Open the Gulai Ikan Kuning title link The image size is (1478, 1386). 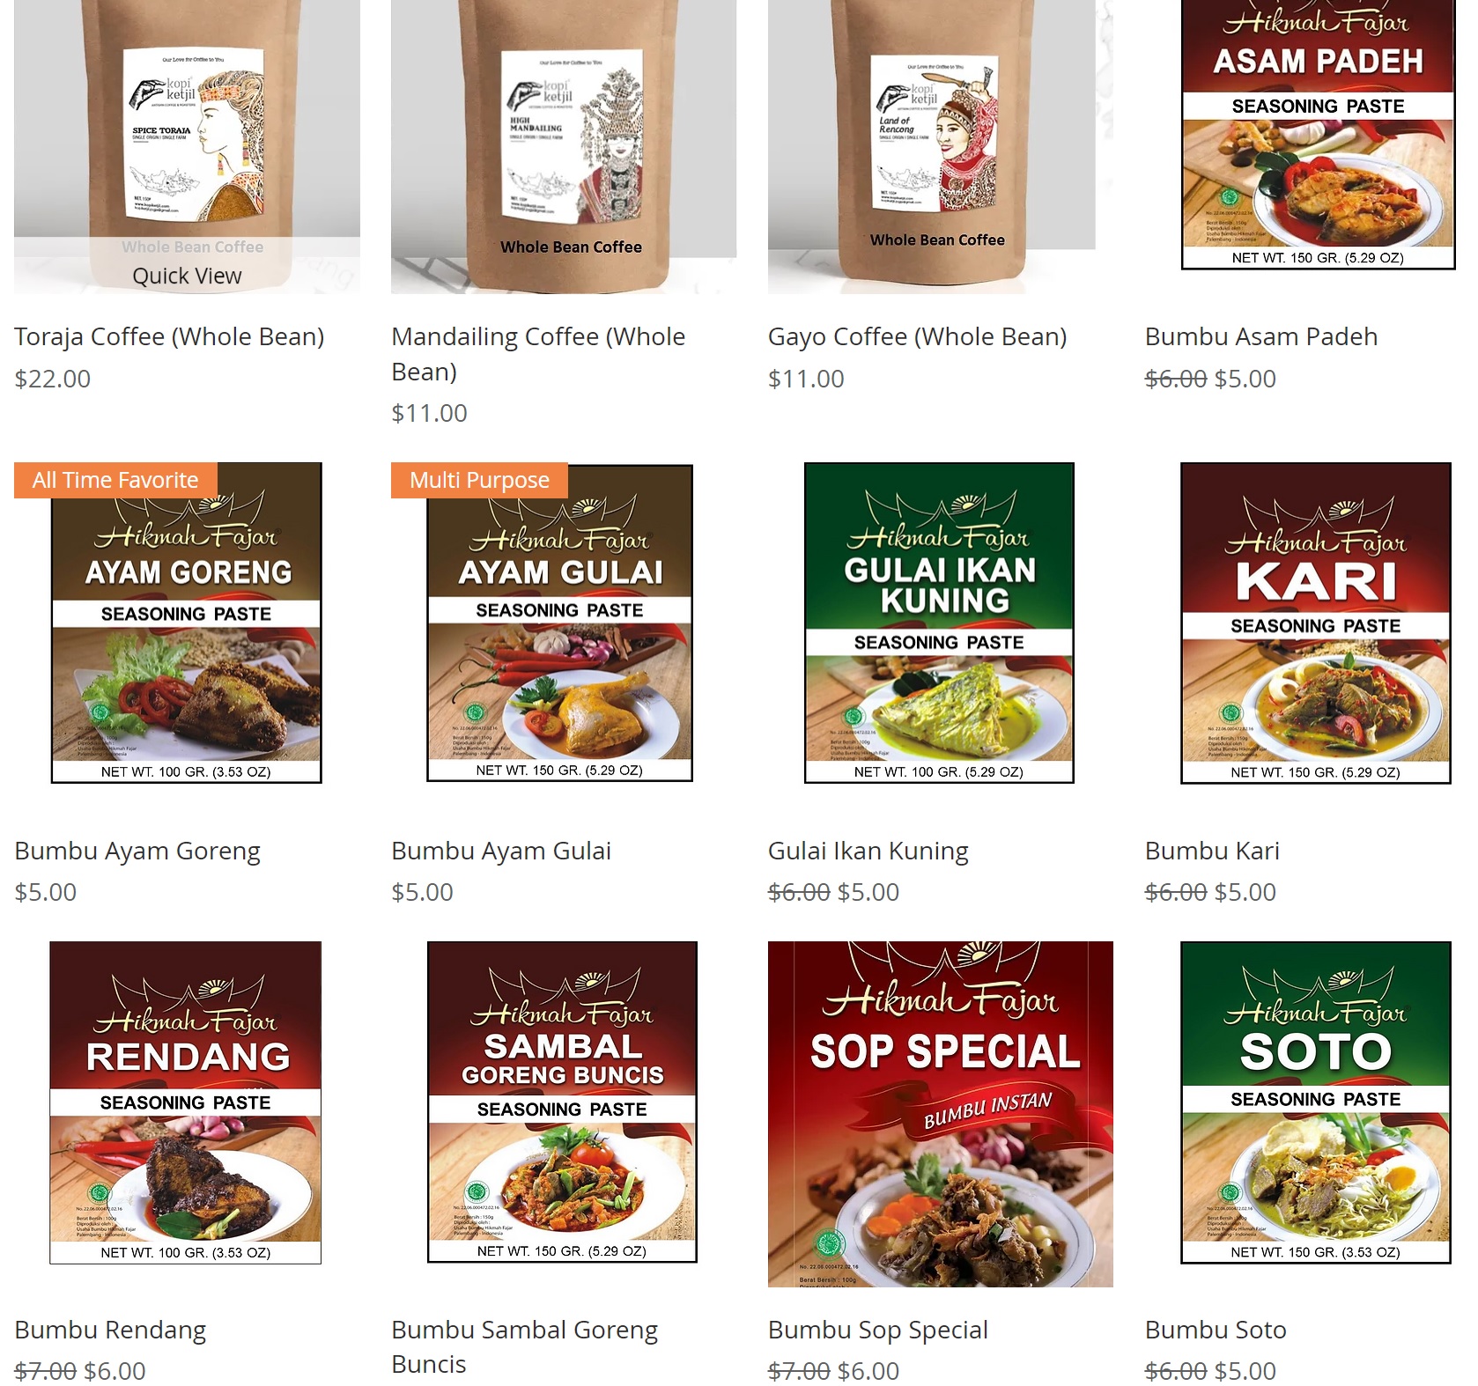(868, 851)
